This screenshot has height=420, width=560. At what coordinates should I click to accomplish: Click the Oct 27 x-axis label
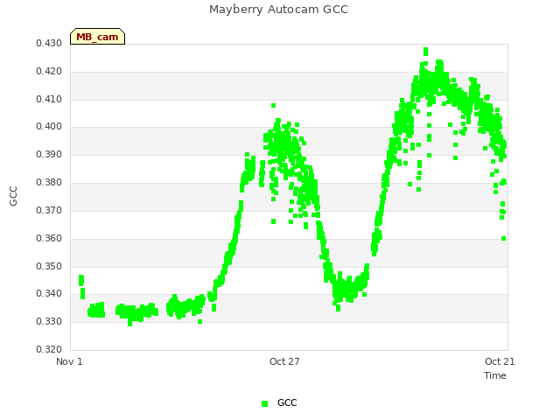point(284,361)
